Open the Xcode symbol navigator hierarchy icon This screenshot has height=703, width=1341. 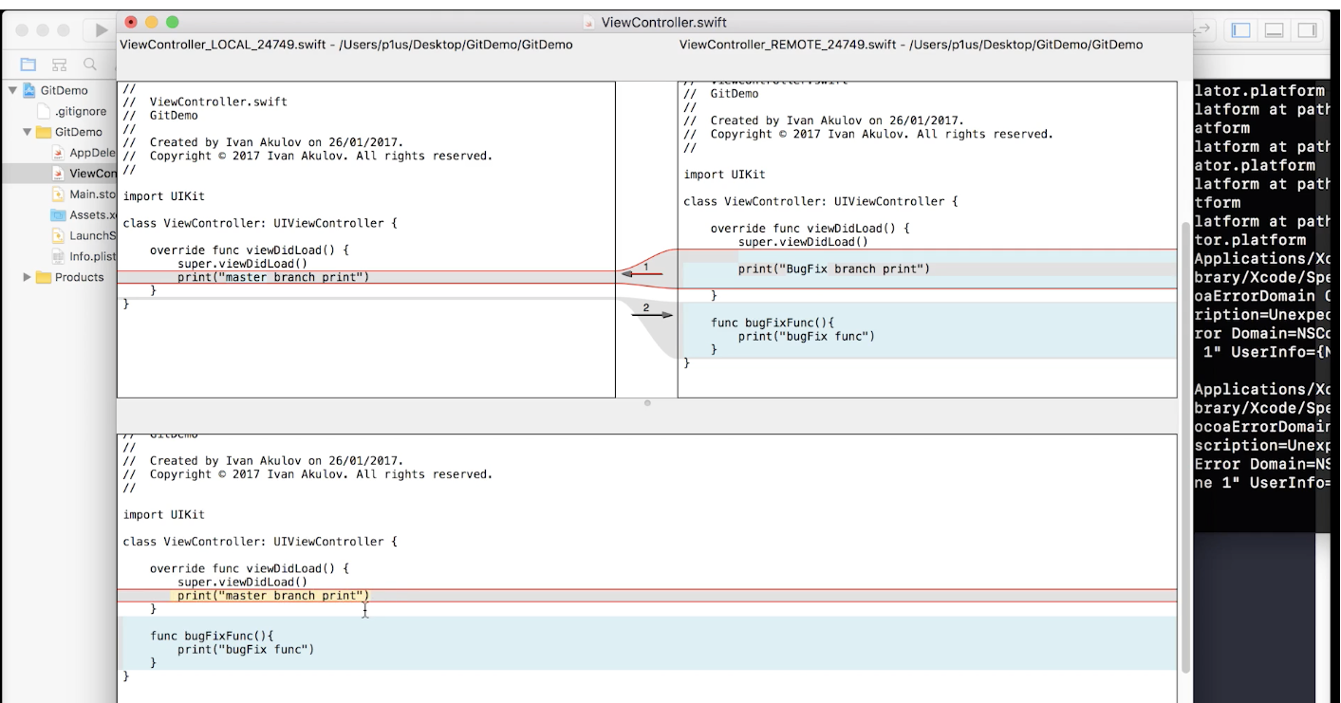point(59,65)
